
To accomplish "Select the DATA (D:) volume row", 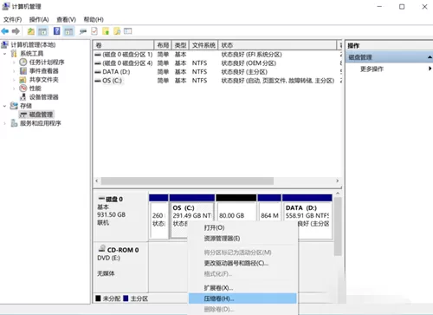I will pyautogui.click(x=217, y=72).
